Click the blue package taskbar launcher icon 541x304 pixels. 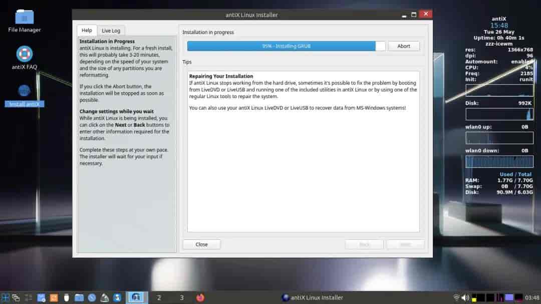coord(117,297)
